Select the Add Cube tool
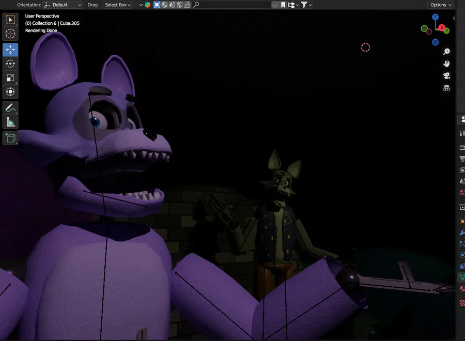This screenshot has height=341, width=465. [10, 138]
